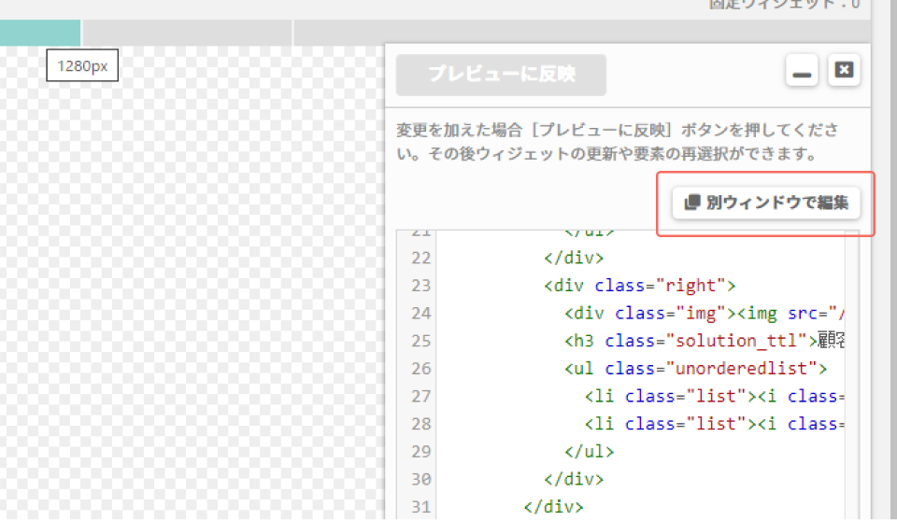
Task: Click line 27 li class list code
Action: click(715, 396)
